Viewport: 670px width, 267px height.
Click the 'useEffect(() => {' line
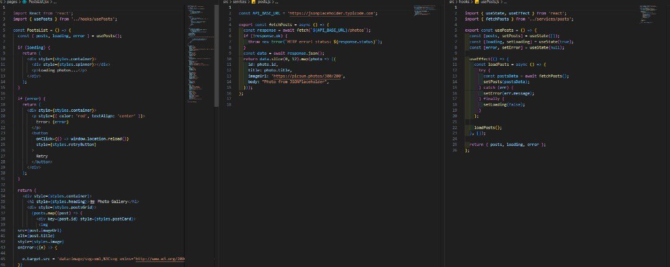tap(489, 58)
